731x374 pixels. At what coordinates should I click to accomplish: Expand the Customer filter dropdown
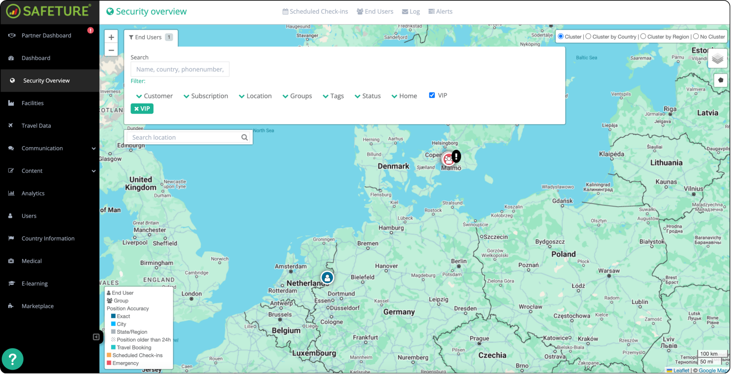pyautogui.click(x=154, y=96)
